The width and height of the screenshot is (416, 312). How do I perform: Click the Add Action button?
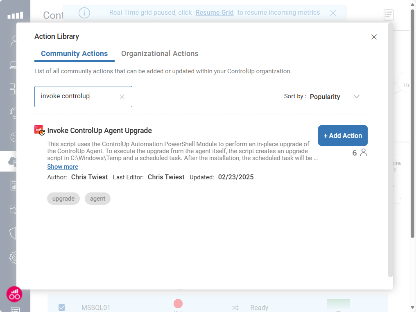click(343, 136)
